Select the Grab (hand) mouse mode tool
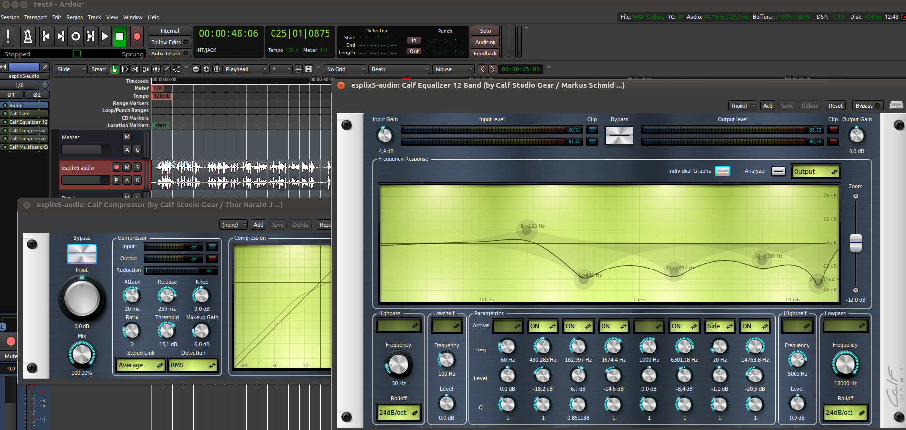The width and height of the screenshot is (906, 430). pos(114,69)
